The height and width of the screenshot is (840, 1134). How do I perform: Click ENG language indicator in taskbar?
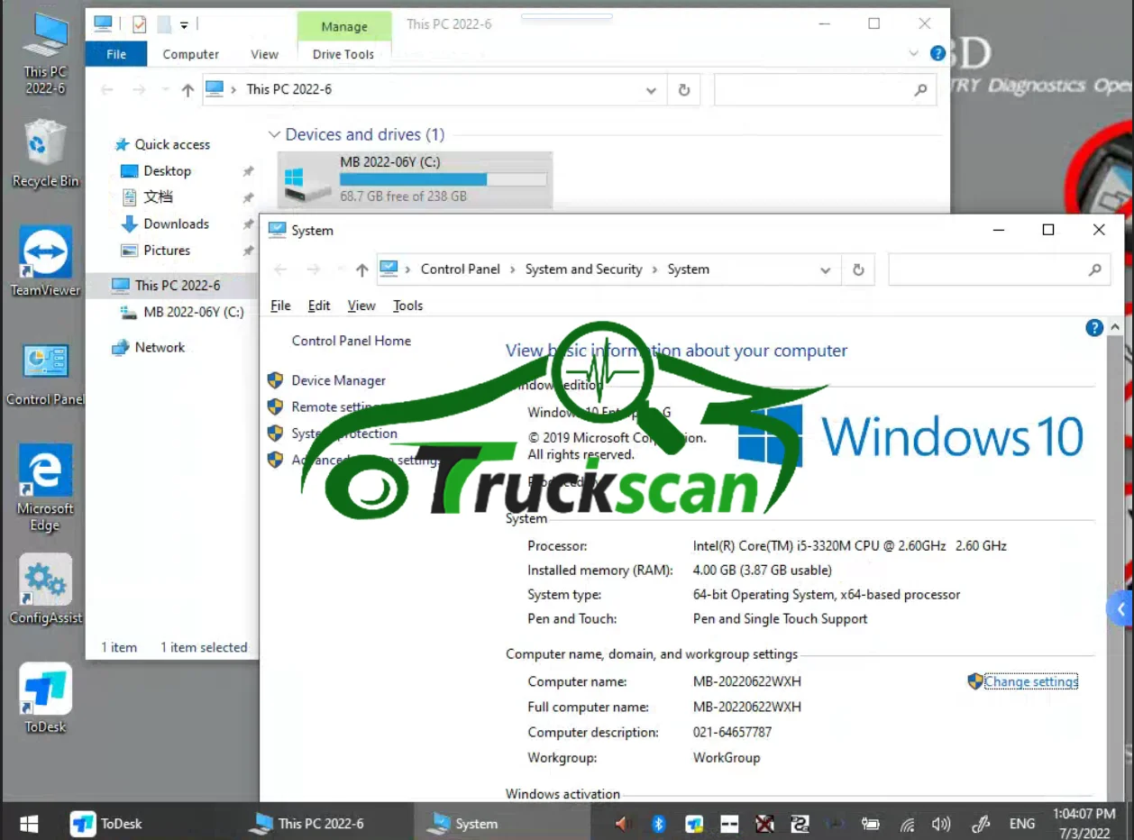click(x=1022, y=823)
